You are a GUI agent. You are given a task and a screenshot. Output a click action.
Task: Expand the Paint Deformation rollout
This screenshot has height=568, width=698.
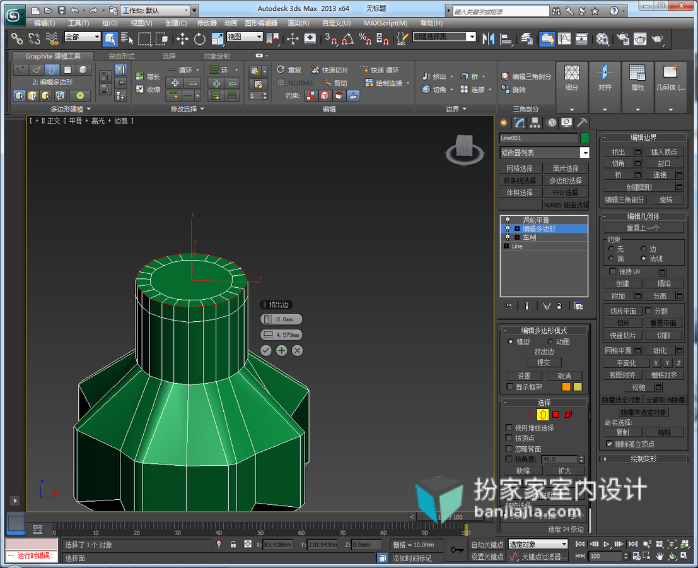point(643,458)
